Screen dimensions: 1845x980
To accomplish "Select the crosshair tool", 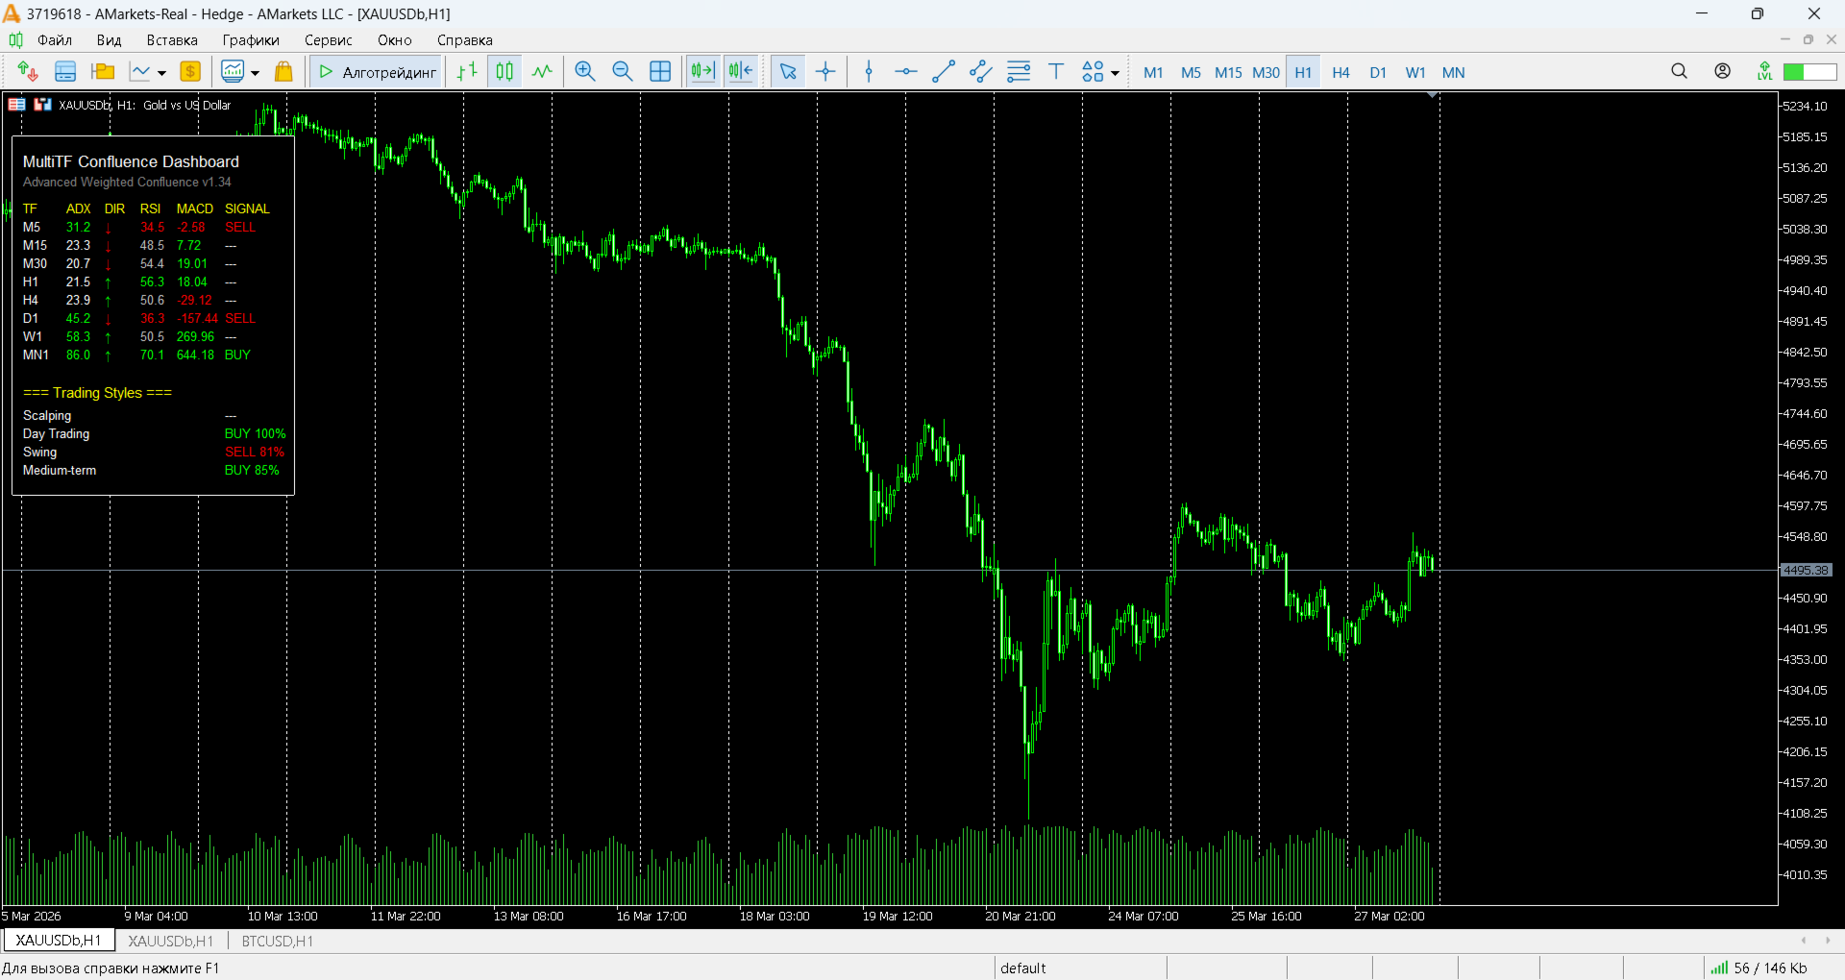I will click(825, 72).
